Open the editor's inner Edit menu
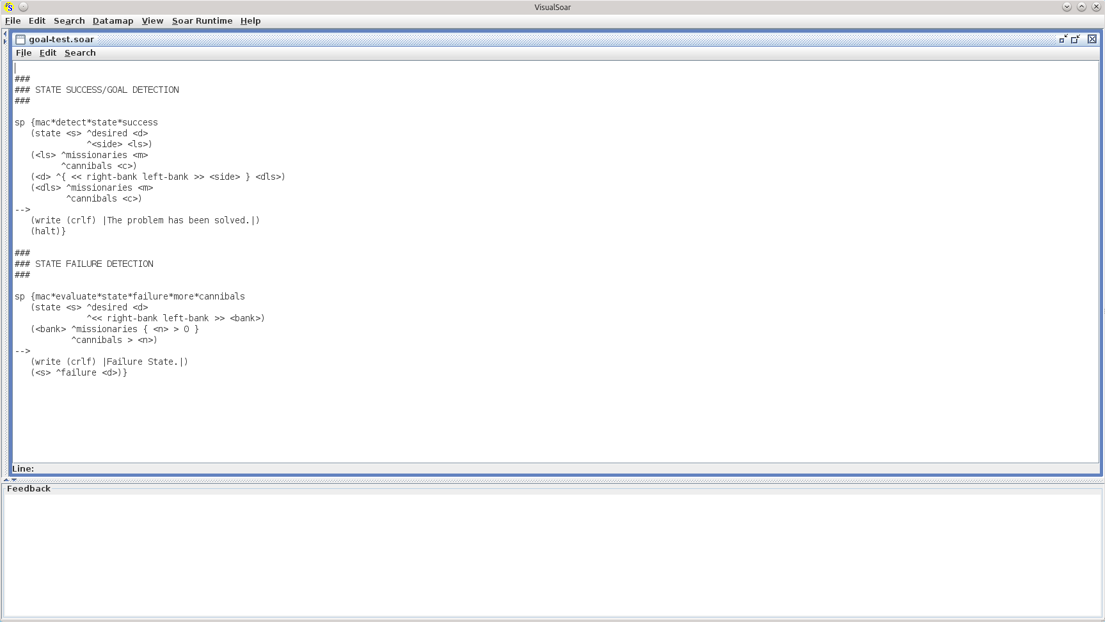 48,53
